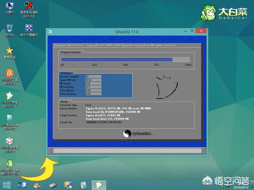The width and height of the screenshot is (254, 190).
Task: Select the 转为内置模式 desktop icon
Action: [x=29, y=30]
